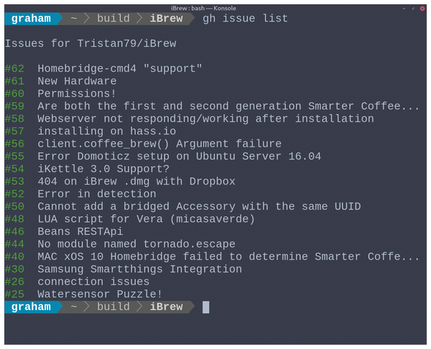Click the iBrew segment in bottom prompt

167,307
